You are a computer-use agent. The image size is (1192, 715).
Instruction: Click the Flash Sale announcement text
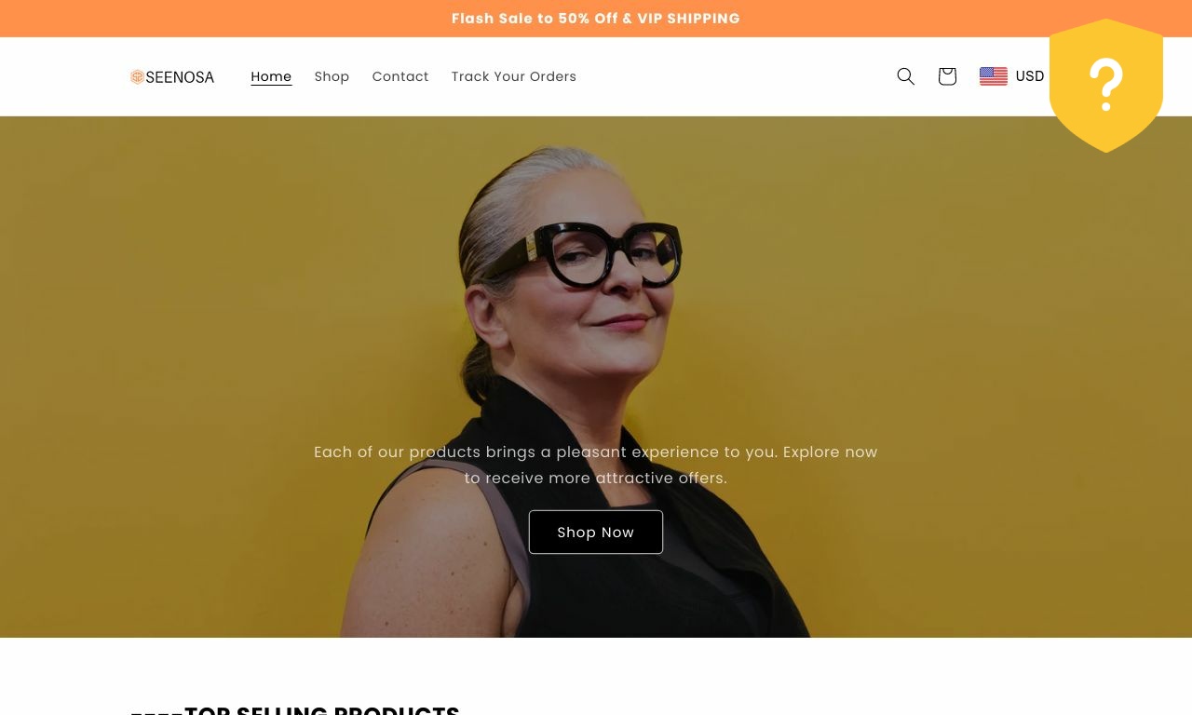(x=596, y=19)
